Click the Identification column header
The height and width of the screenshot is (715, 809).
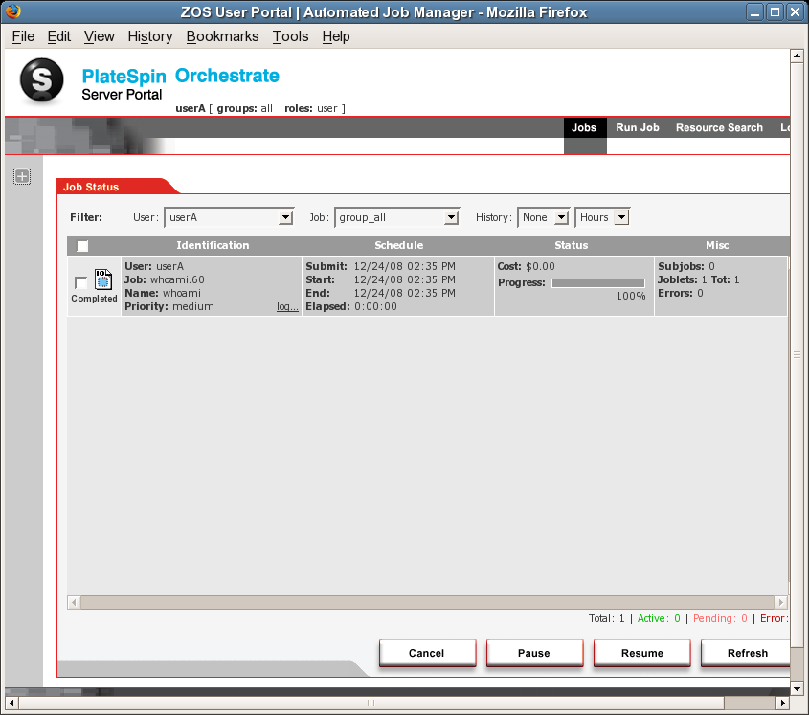213,246
